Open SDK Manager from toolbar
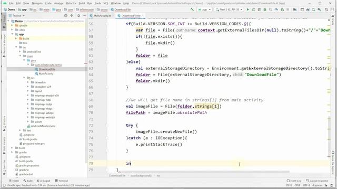 click(319, 9)
